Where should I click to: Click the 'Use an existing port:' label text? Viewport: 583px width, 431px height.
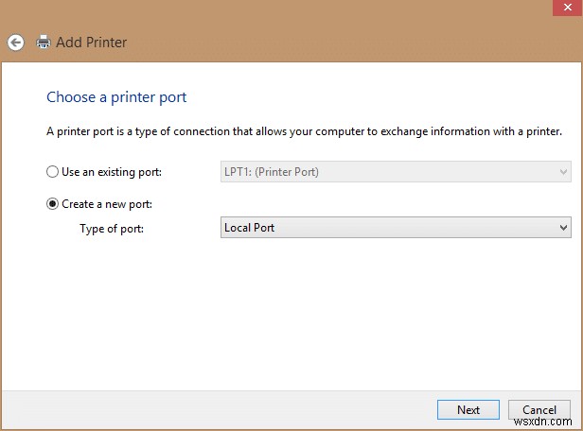[x=112, y=172]
